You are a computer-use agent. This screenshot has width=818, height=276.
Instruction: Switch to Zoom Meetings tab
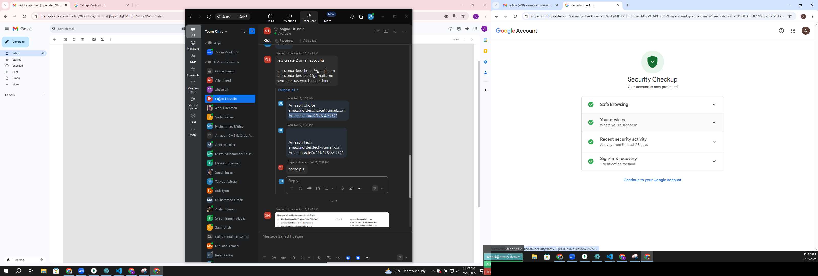click(290, 18)
